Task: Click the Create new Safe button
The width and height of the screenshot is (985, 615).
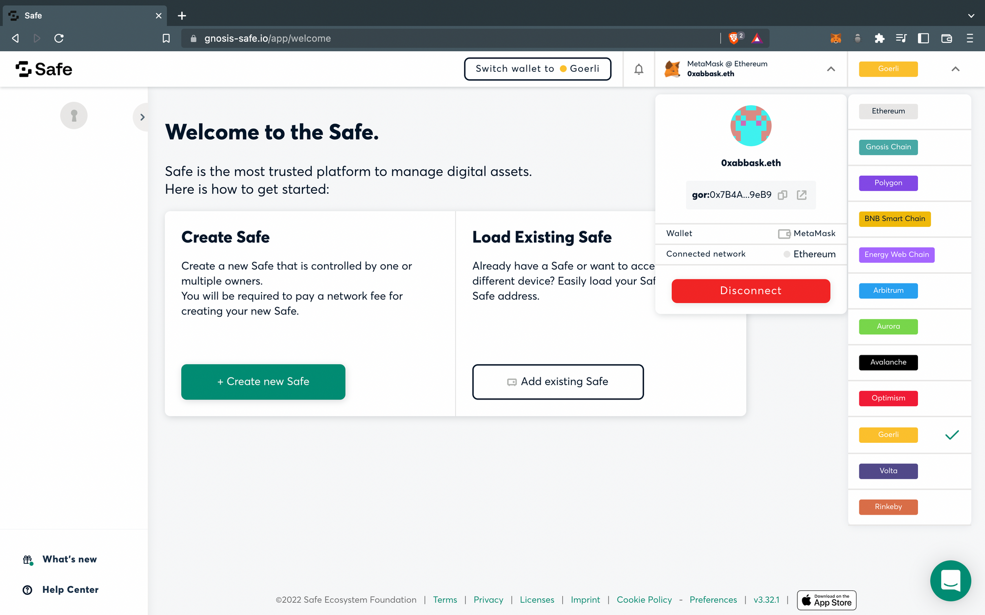Action: [x=263, y=381]
